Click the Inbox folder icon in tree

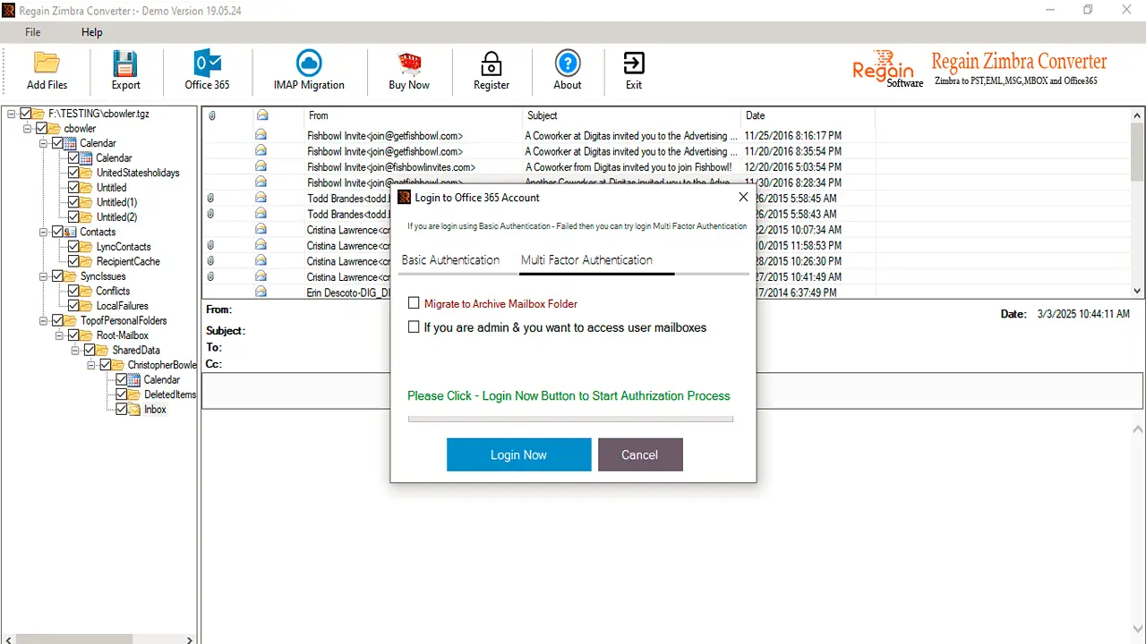click(x=135, y=410)
